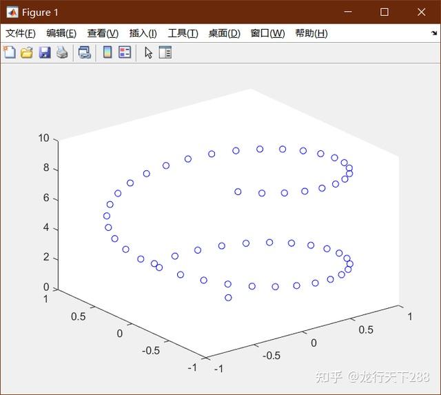Click the z-axis tick label 6

[46, 198]
